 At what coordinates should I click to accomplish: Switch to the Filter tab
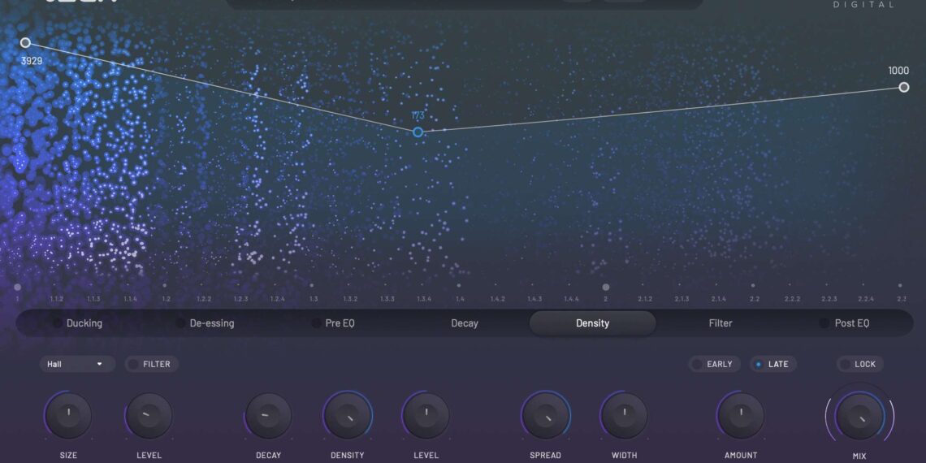click(x=720, y=323)
